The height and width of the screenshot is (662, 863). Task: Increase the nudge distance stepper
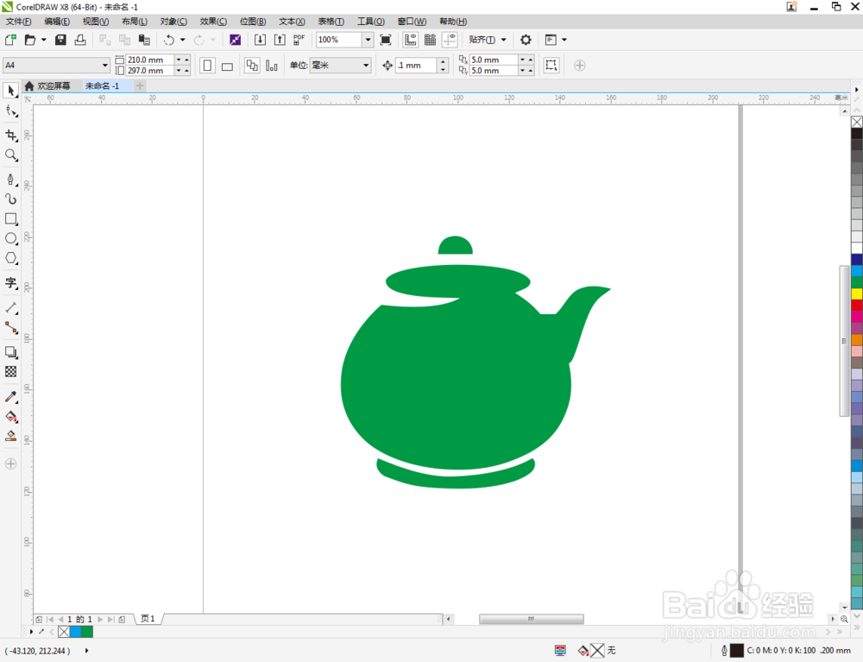click(443, 61)
